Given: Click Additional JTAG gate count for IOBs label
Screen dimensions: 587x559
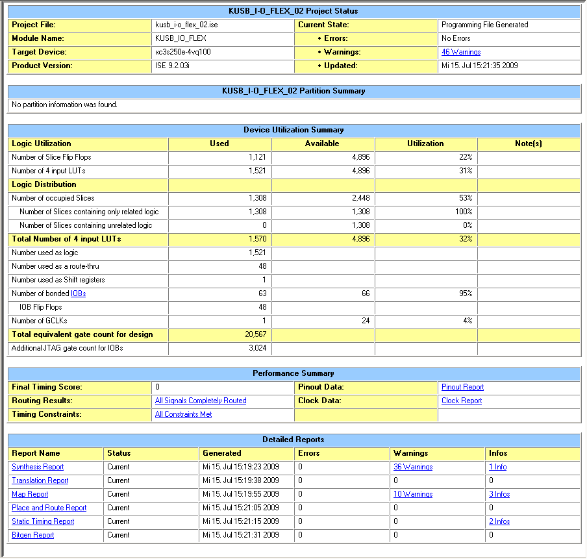Looking at the screenshot, I should pyautogui.click(x=68, y=348).
